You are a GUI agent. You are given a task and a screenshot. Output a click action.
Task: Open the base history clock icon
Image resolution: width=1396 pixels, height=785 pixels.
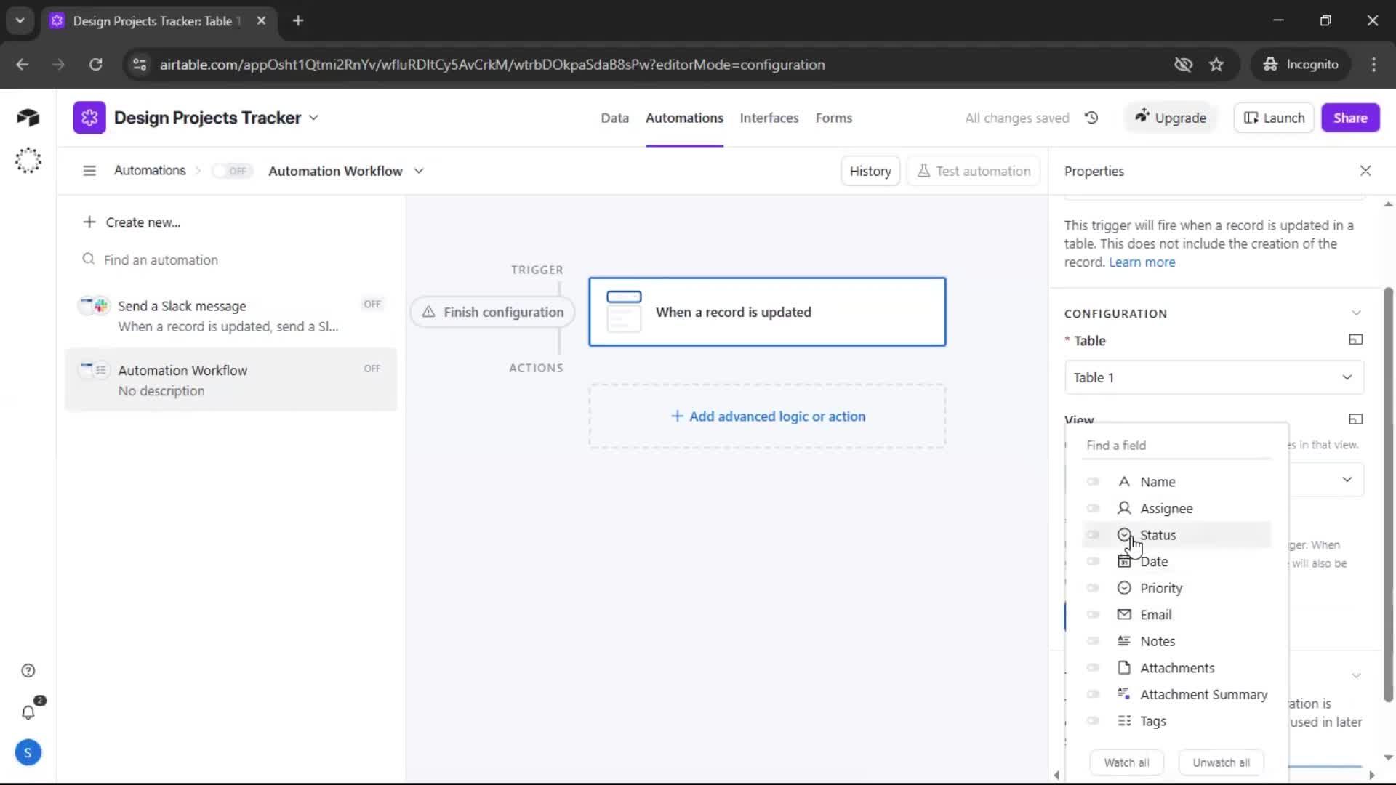coord(1091,118)
